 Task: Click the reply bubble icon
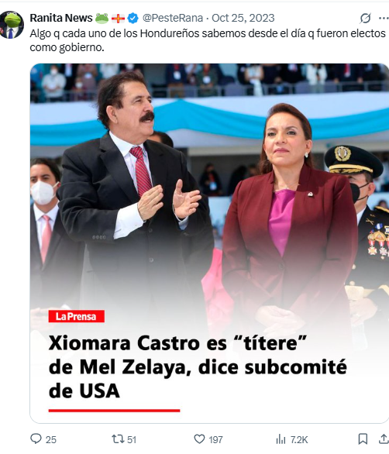(36, 439)
